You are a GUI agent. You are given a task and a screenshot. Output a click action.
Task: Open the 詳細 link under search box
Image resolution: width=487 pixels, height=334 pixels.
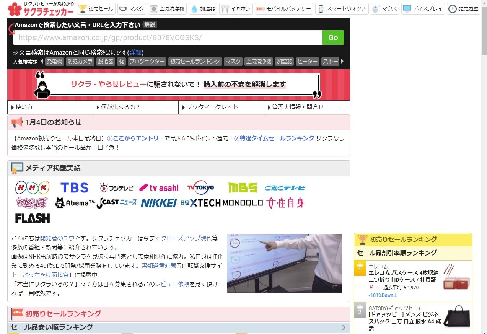pos(135,52)
